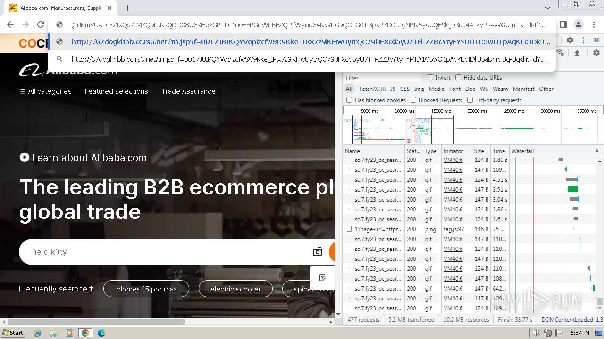Click the network Filter text field
604x339 pixels.
383,78
